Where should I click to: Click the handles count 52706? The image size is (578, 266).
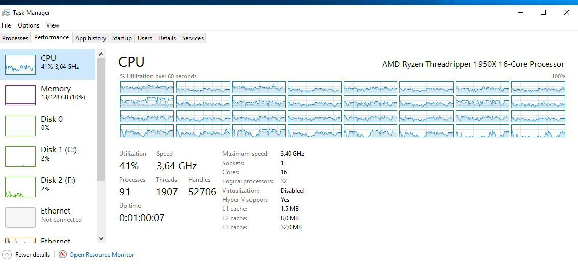(203, 192)
